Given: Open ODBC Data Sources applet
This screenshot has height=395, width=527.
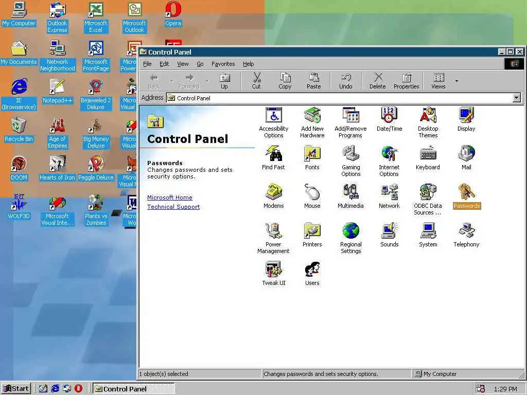Looking at the screenshot, I should tap(428, 200).
